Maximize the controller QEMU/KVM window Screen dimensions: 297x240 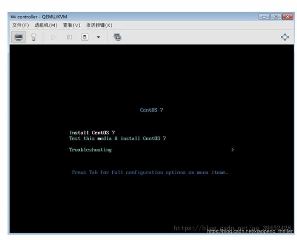tap(276, 17)
